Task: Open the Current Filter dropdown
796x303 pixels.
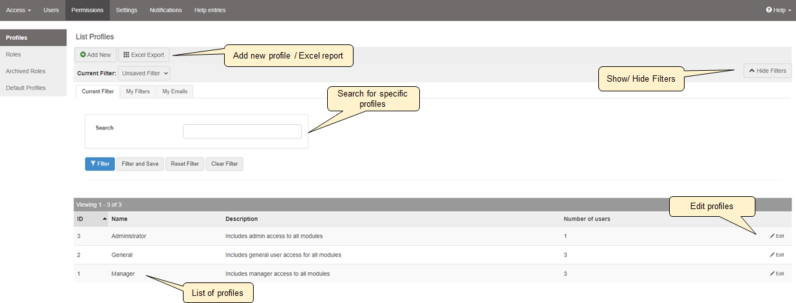Action: pos(144,73)
